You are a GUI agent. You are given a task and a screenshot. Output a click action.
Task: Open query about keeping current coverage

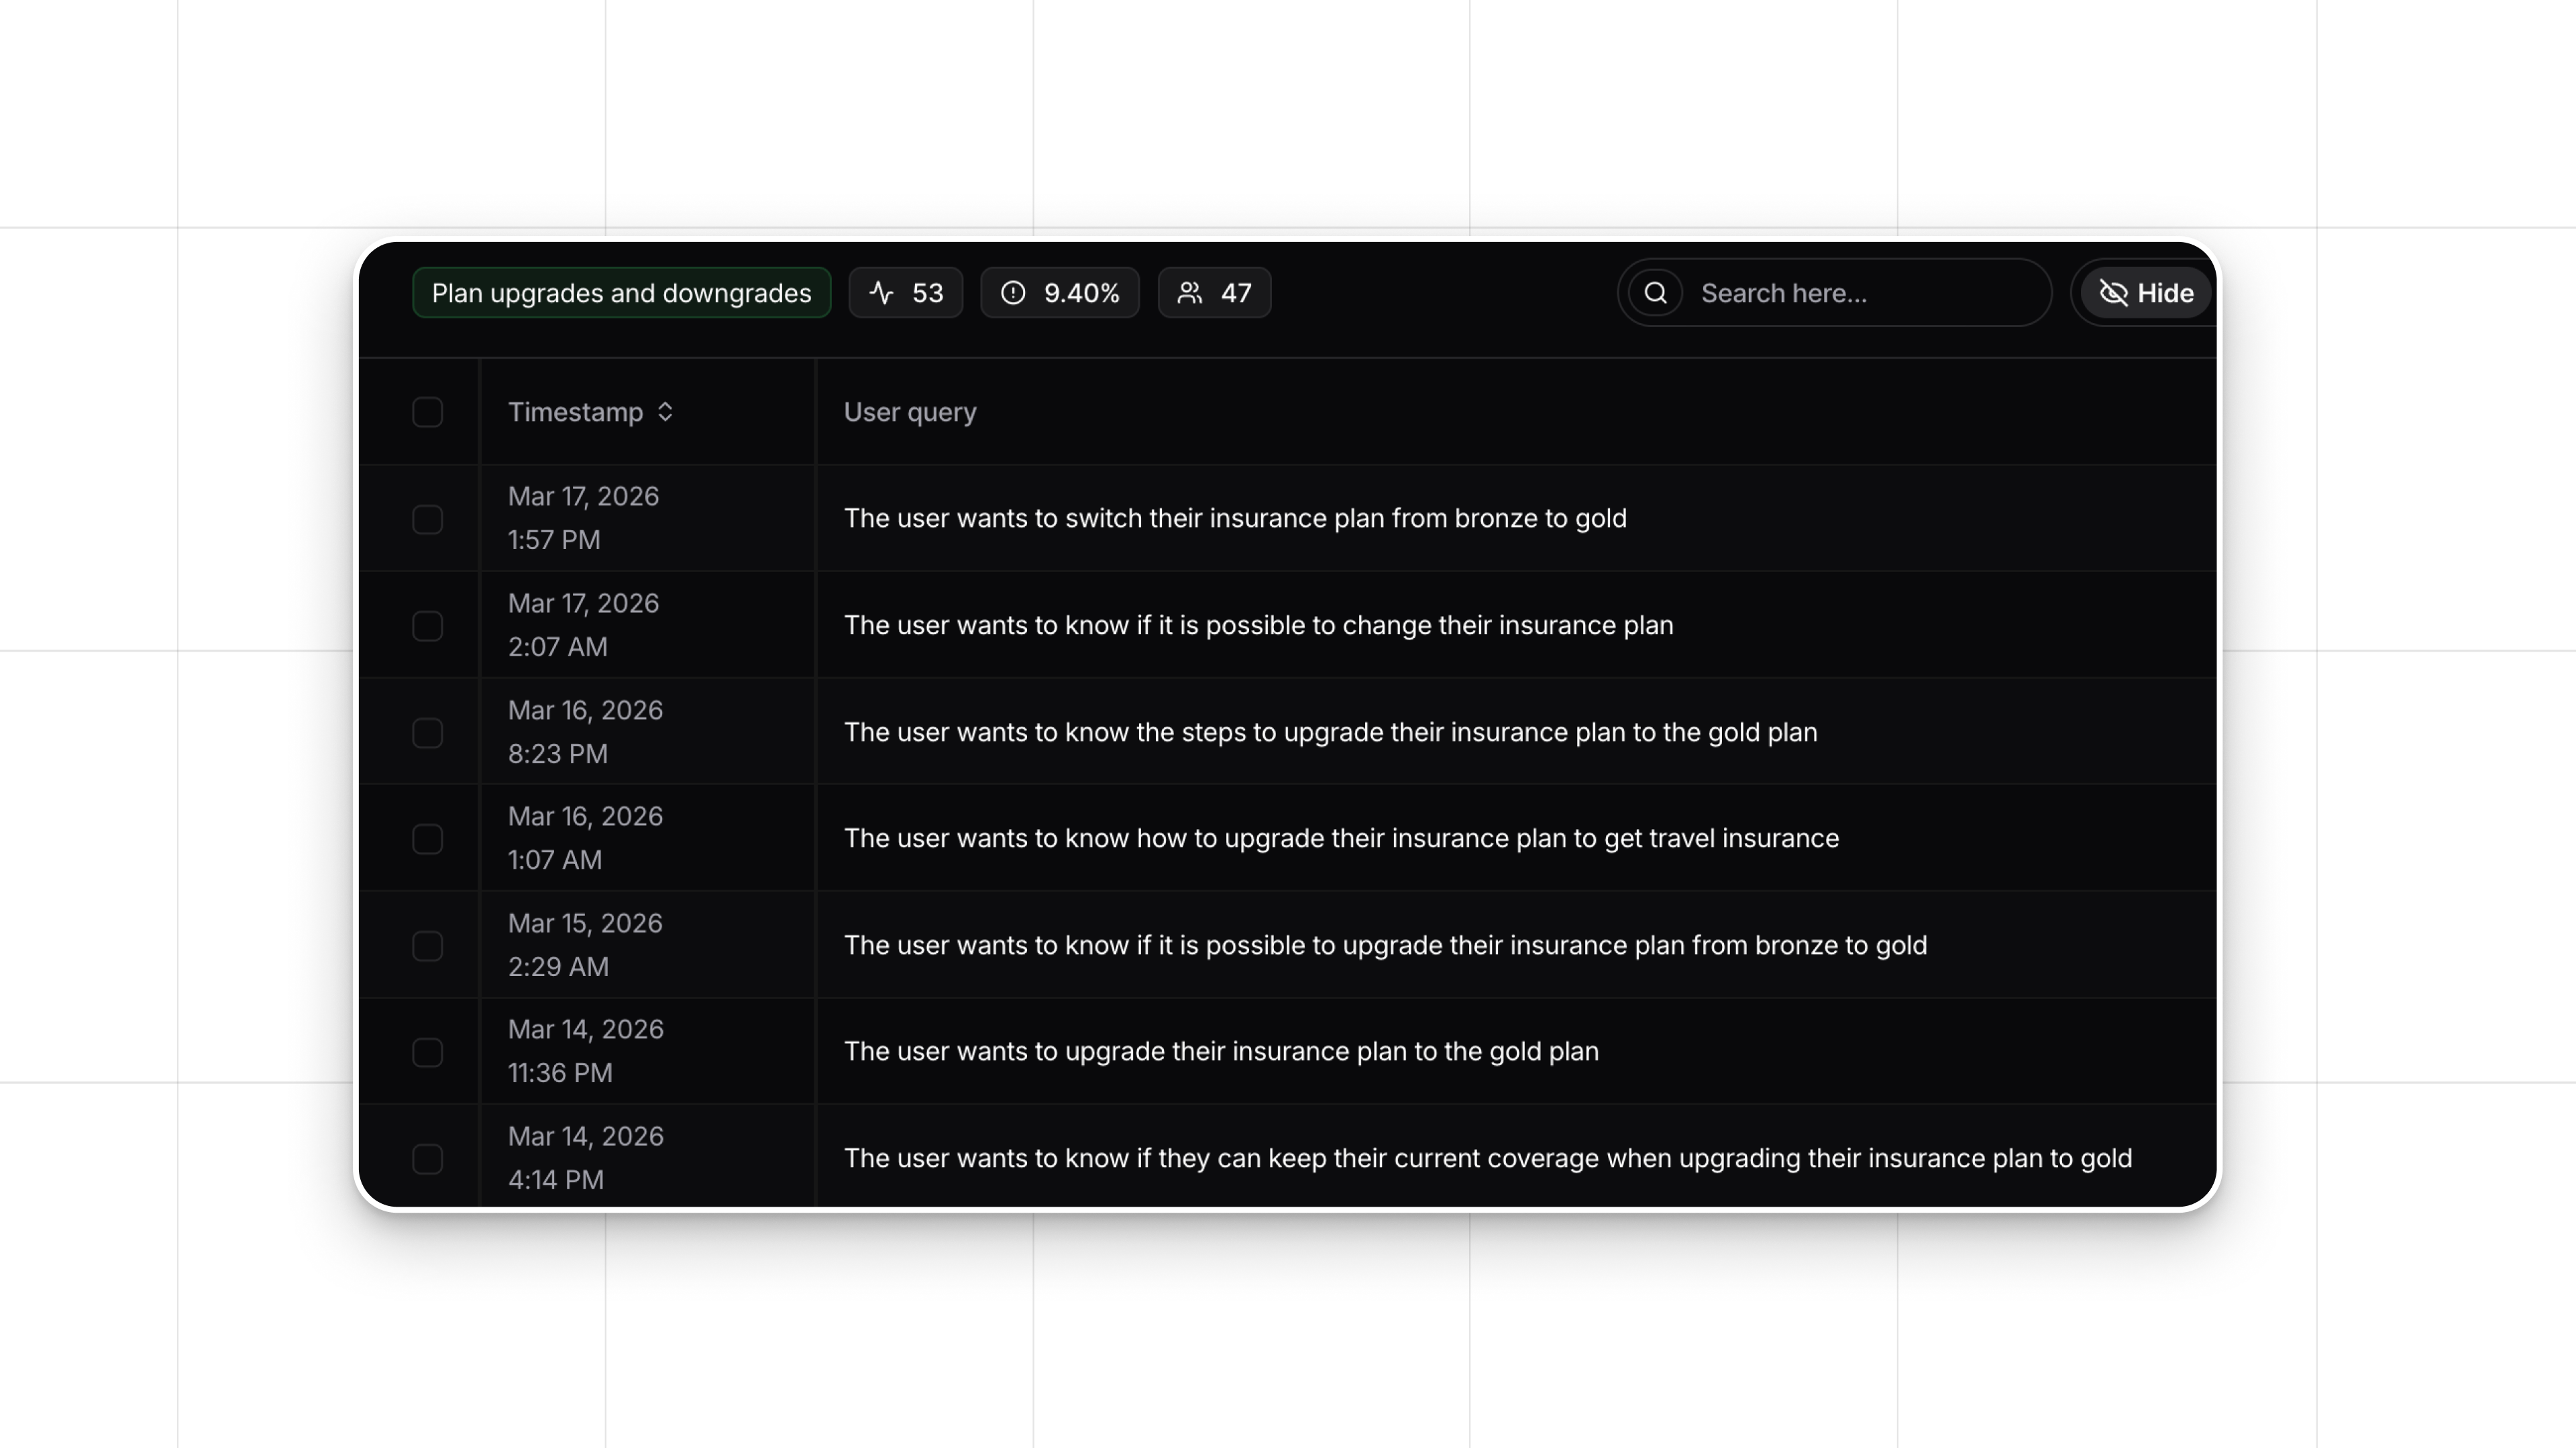pyautogui.click(x=1487, y=1158)
